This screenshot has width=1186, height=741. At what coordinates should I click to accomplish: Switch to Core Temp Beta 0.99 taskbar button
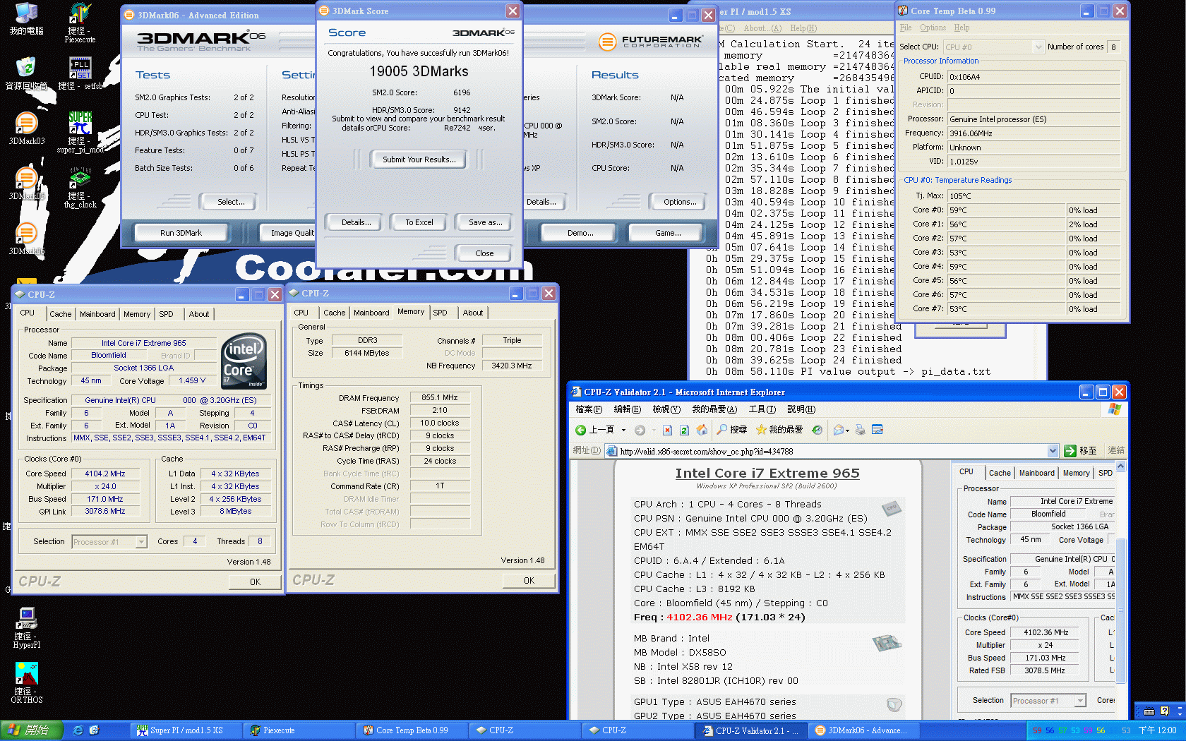tap(412, 730)
